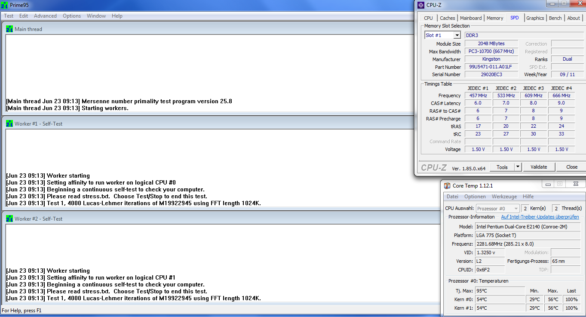Open the Advanced menu in Prime95

coord(45,16)
